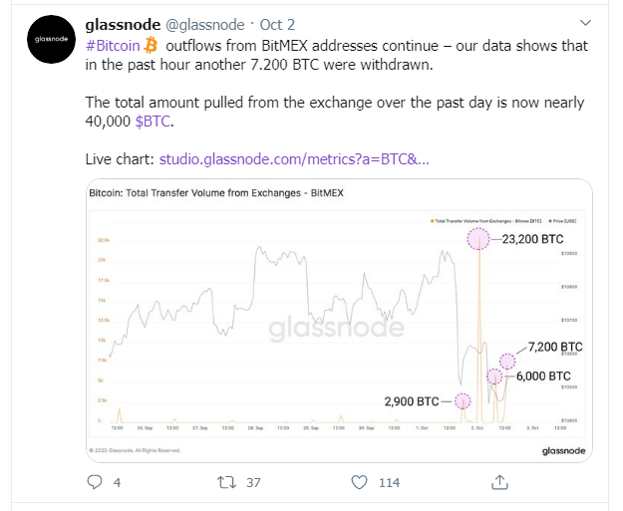The image size is (623, 511).
Task: Click the 2,900 BTC chart marker
Action: pos(462,401)
